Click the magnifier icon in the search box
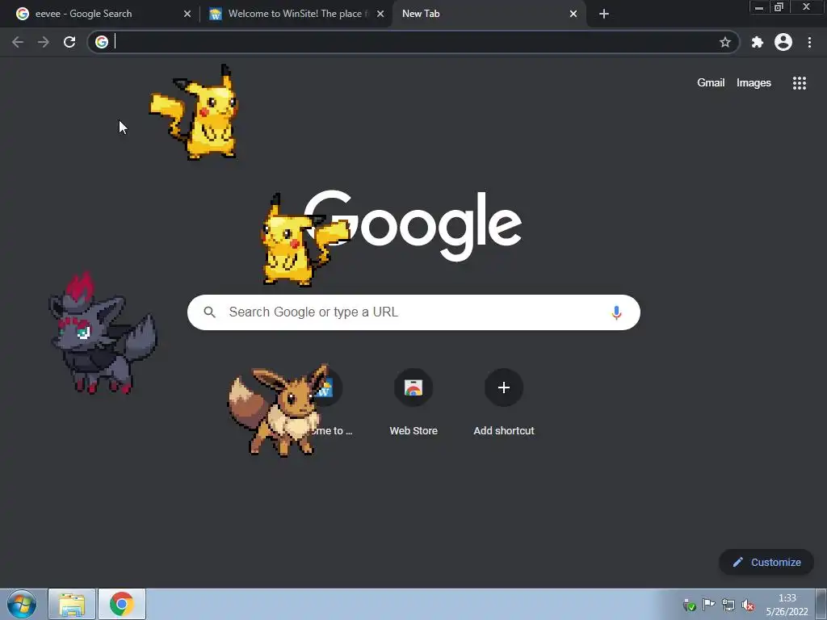Image resolution: width=827 pixels, height=620 pixels. tap(209, 312)
